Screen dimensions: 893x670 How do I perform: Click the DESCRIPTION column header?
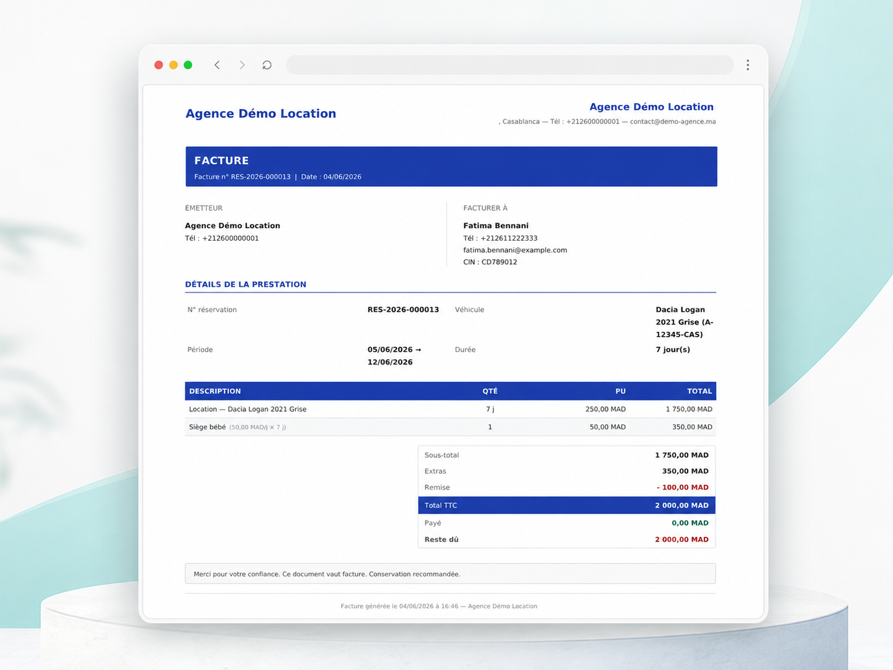click(x=215, y=391)
